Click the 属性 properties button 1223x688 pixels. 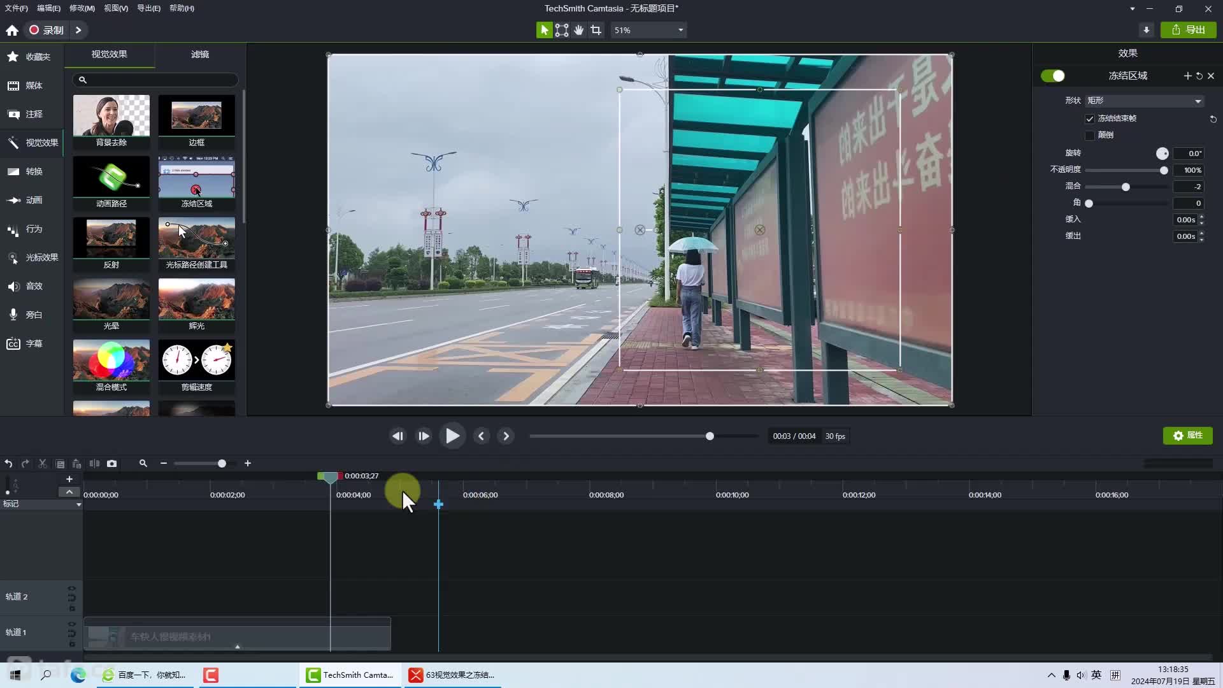[x=1188, y=436]
